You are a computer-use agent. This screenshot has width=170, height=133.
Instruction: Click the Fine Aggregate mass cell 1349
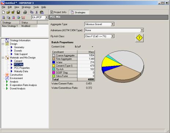point(86,59)
